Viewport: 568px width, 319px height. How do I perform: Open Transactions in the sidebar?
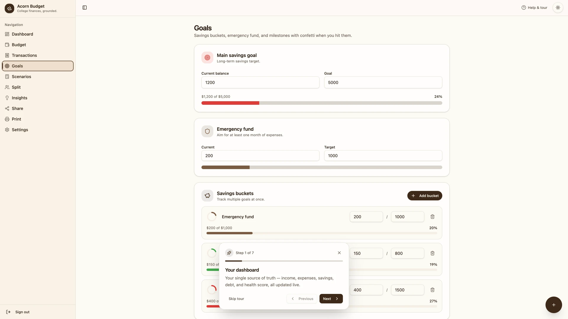pos(38,55)
